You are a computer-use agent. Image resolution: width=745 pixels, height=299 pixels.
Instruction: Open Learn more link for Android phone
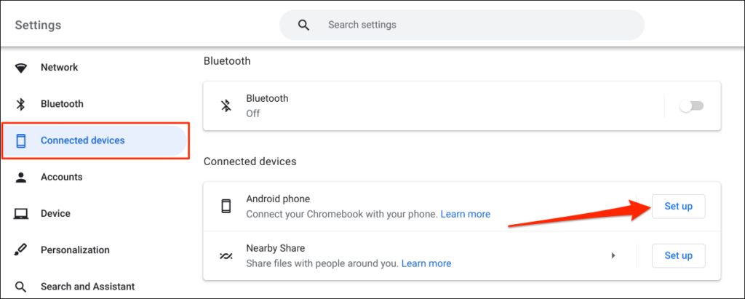(x=466, y=214)
